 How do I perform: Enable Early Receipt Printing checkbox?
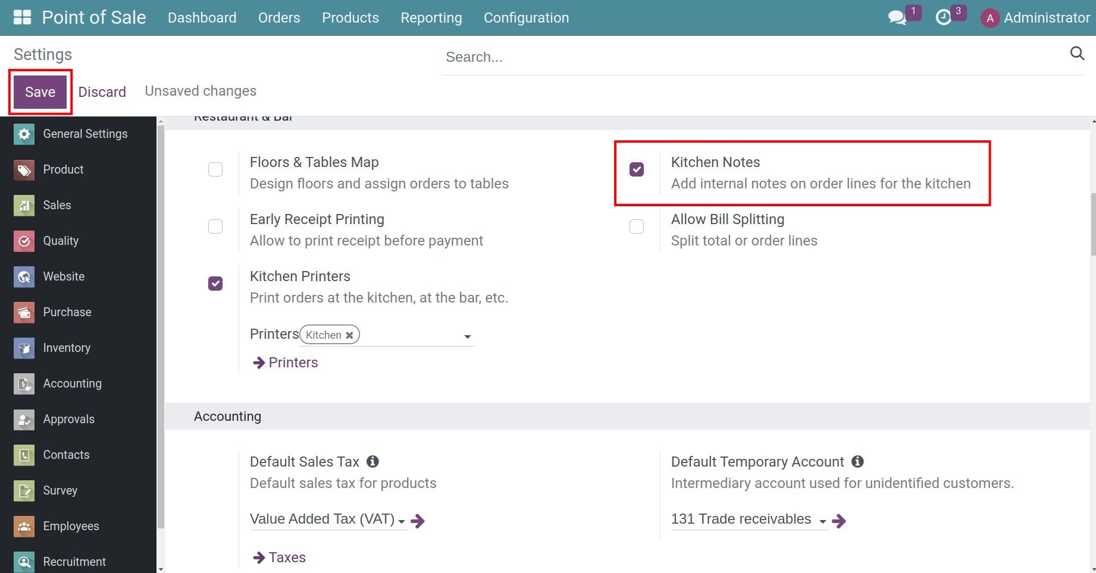coord(215,226)
